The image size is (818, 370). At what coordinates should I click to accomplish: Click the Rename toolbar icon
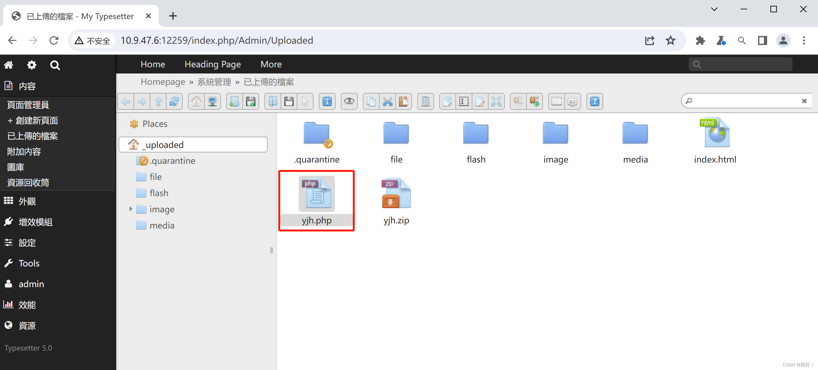[464, 102]
